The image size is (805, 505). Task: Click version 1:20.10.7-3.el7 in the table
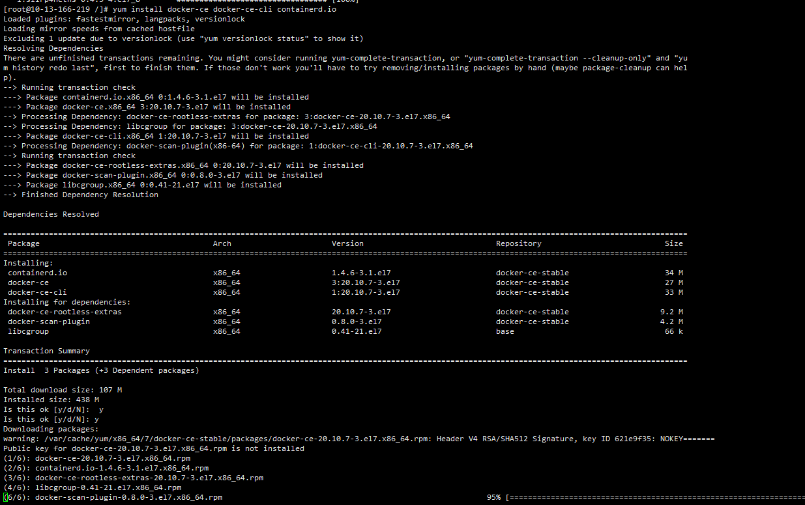366,292
